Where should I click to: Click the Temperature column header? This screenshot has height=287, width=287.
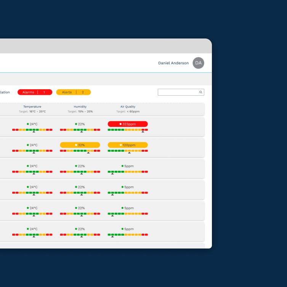click(x=32, y=106)
